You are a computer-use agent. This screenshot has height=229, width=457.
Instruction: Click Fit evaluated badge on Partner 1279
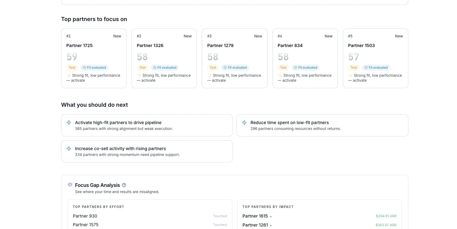pyautogui.click(x=235, y=67)
